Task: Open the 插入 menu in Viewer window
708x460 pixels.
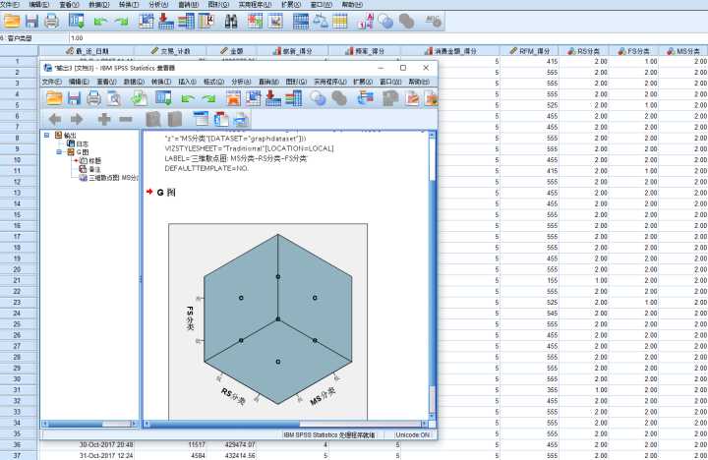Action: [x=187, y=82]
